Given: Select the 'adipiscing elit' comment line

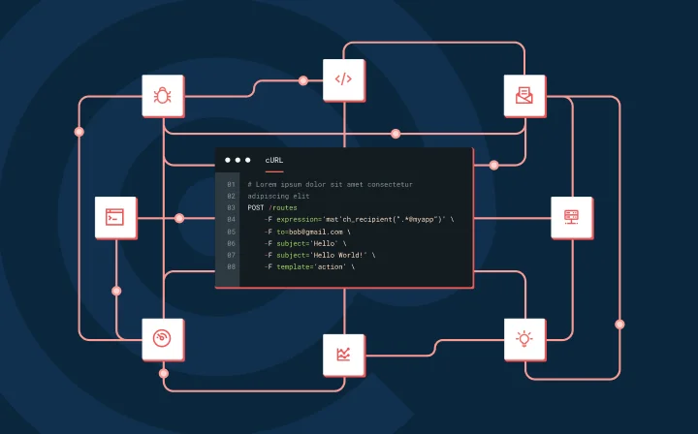Looking at the screenshot, I should coord(278,196).
